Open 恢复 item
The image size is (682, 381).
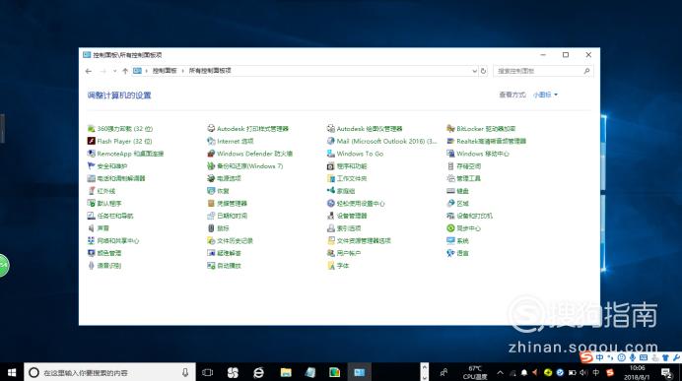pyautogui.click(x=218, y=191)
